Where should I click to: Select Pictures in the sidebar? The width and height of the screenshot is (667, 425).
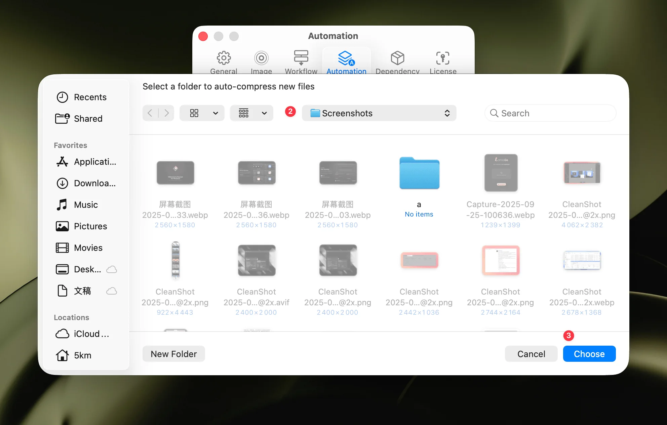[90, 226]
